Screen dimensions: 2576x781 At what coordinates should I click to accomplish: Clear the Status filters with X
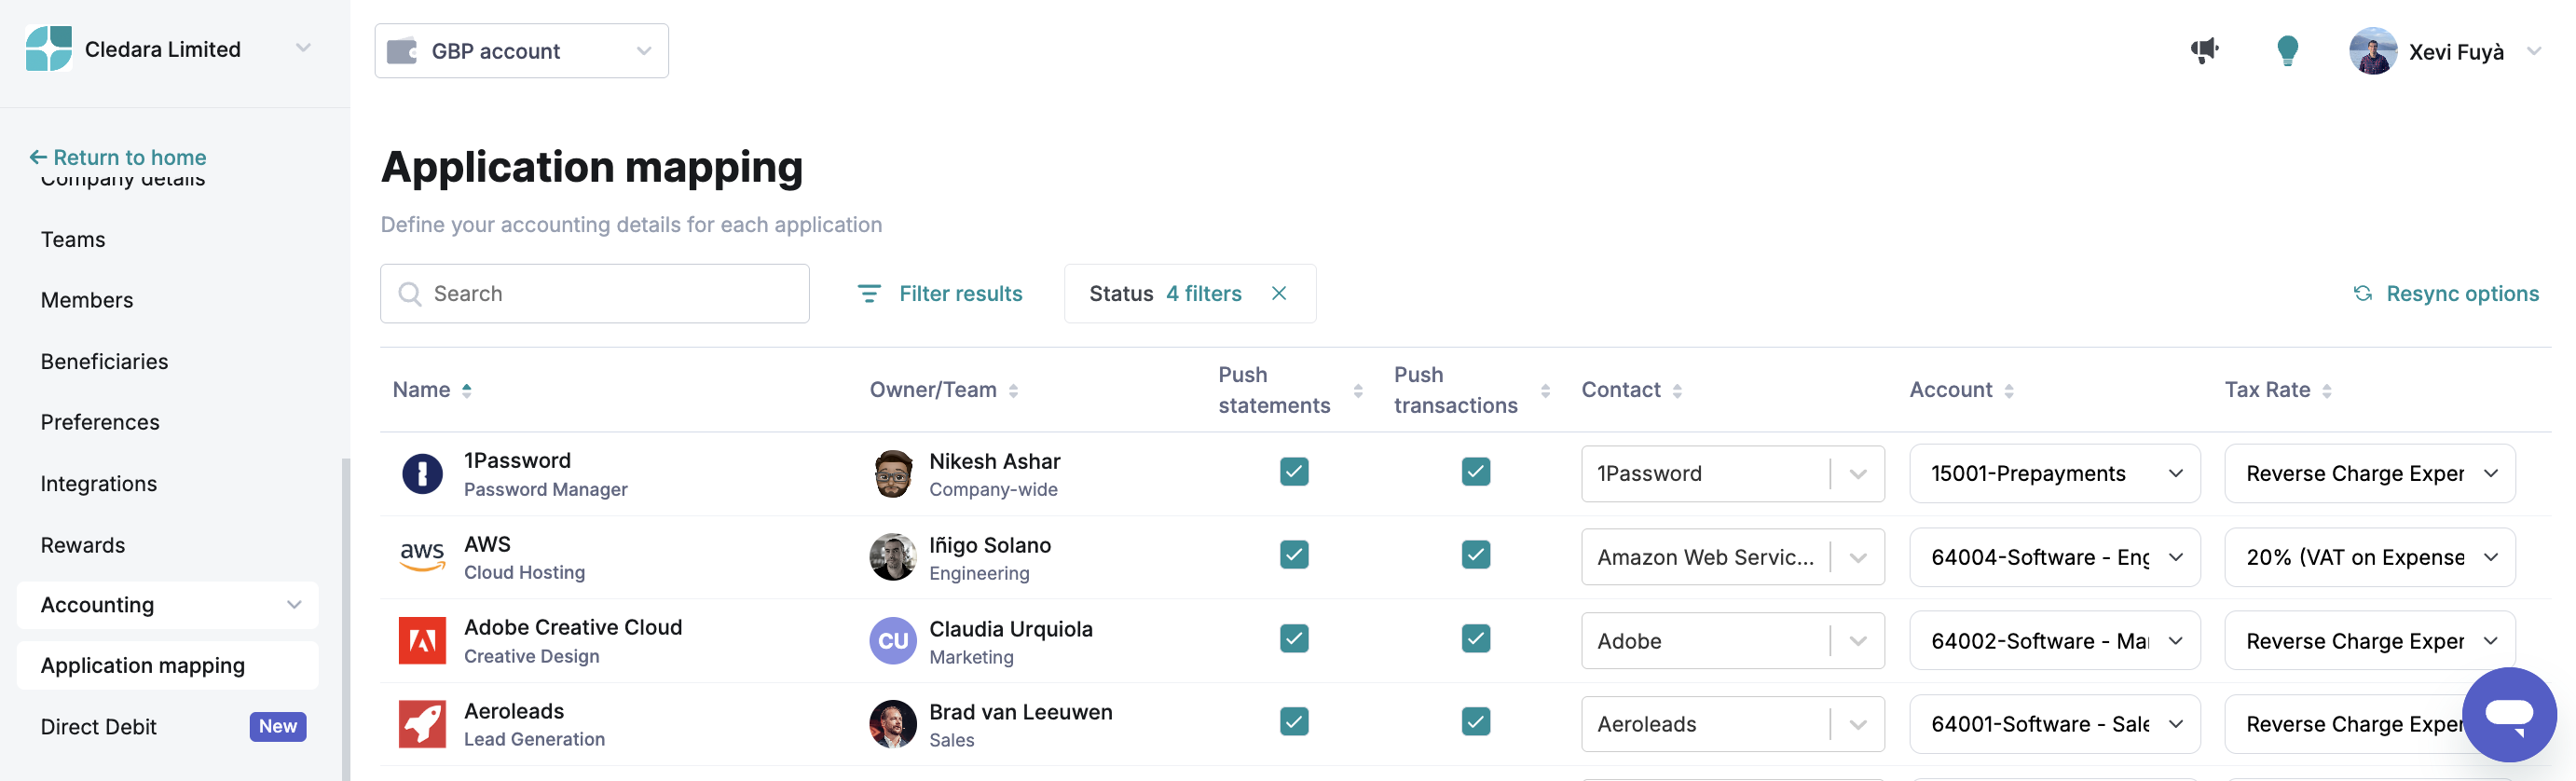(x=1278, y=293)
